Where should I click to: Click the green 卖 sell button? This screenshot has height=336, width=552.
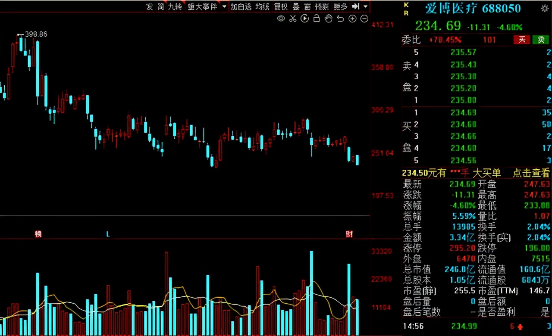(x=541, y=40)
